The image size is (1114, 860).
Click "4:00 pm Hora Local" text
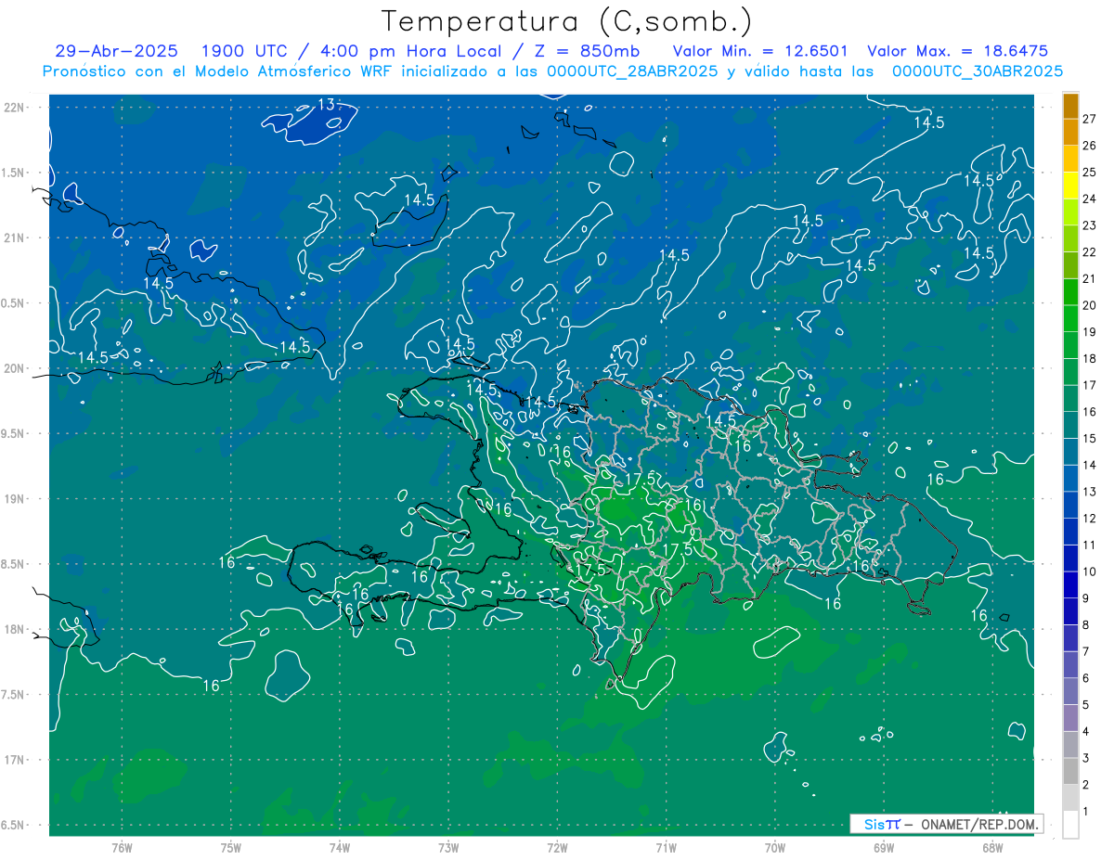413,51
